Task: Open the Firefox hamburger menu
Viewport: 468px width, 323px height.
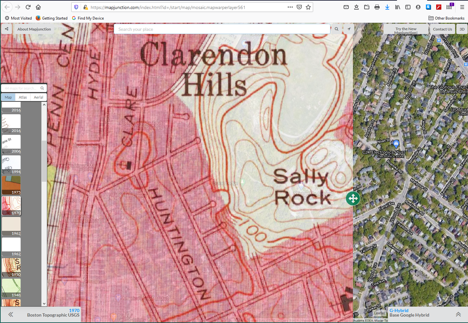Action: [x=462, y=7]
